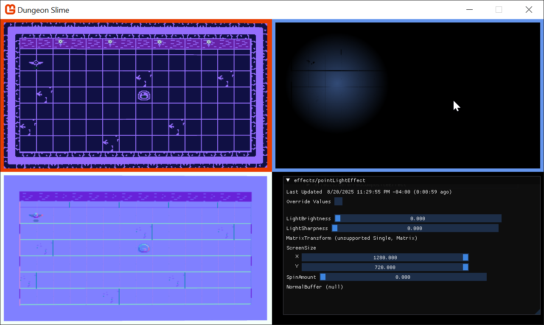Click the effects/pointLightEffect title text
Viewport: 544px width, 325px height.
329,180
